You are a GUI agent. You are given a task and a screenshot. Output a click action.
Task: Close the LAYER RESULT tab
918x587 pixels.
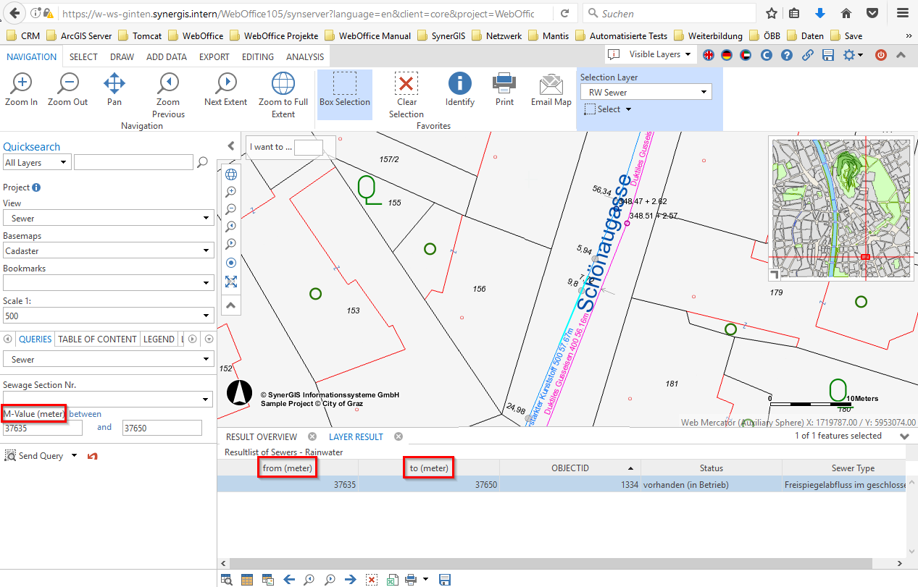click(399, 436)
